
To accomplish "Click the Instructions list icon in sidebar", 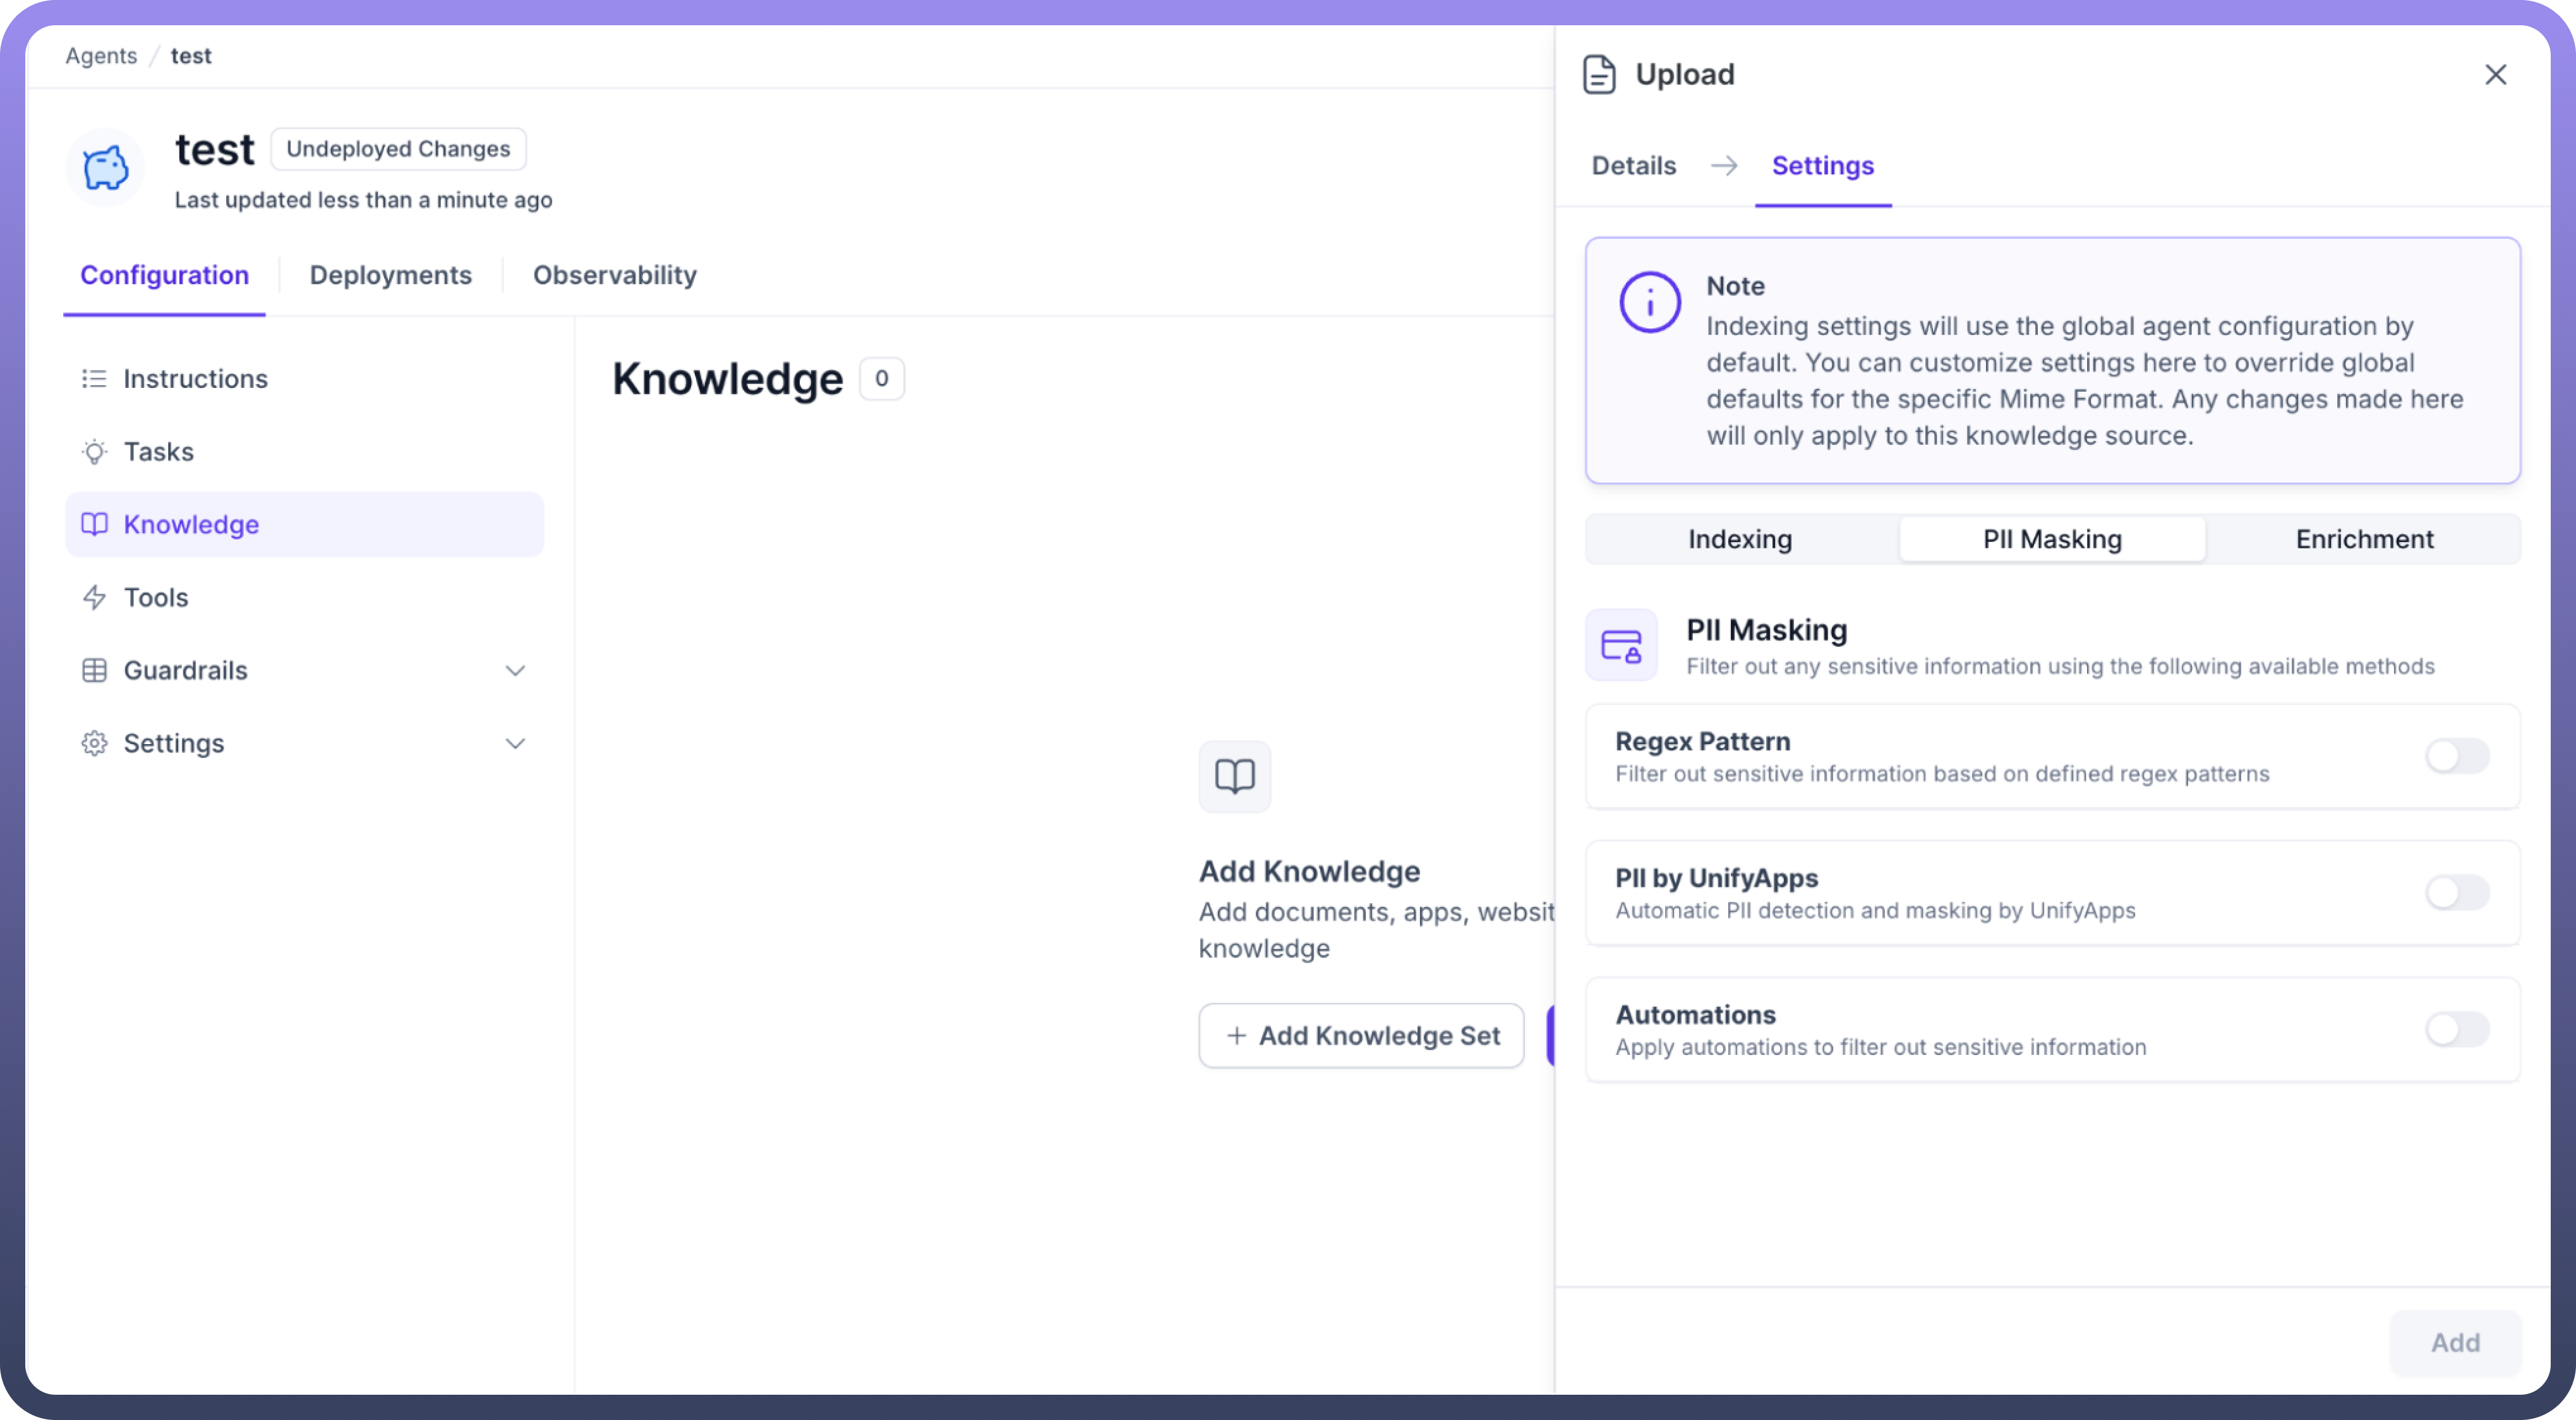I will pyautogui.click(x=94, y=379).
